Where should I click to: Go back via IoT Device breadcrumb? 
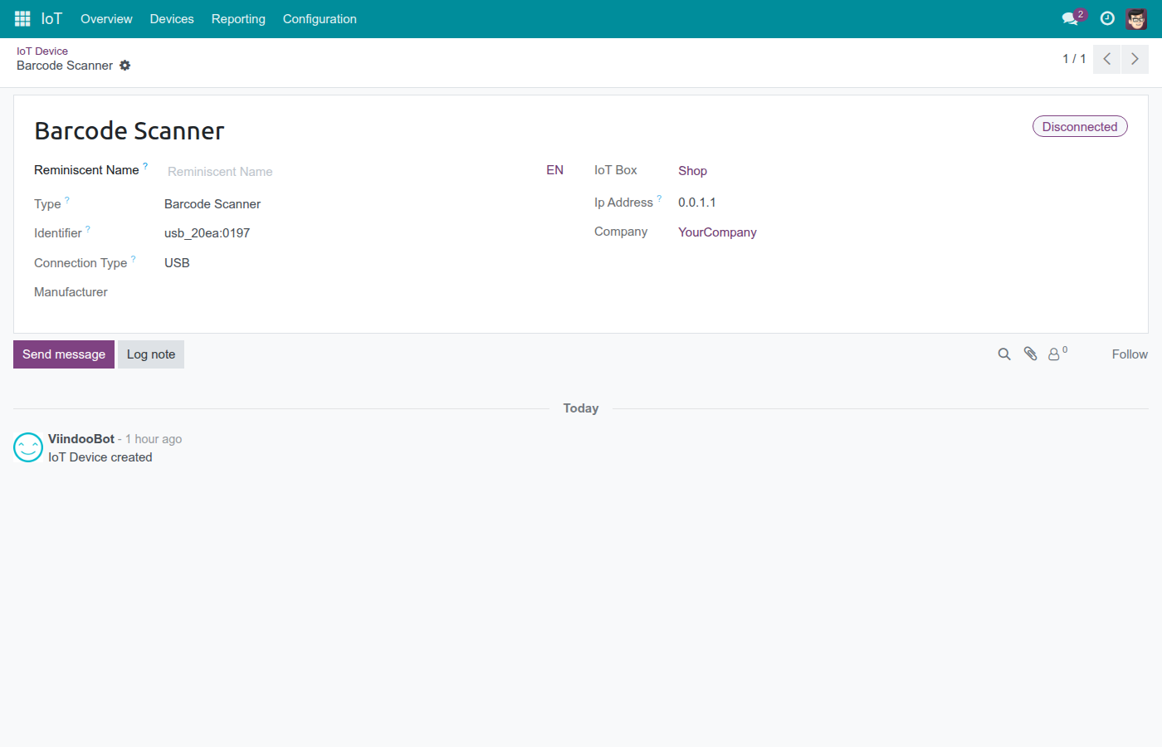point(42,51)
